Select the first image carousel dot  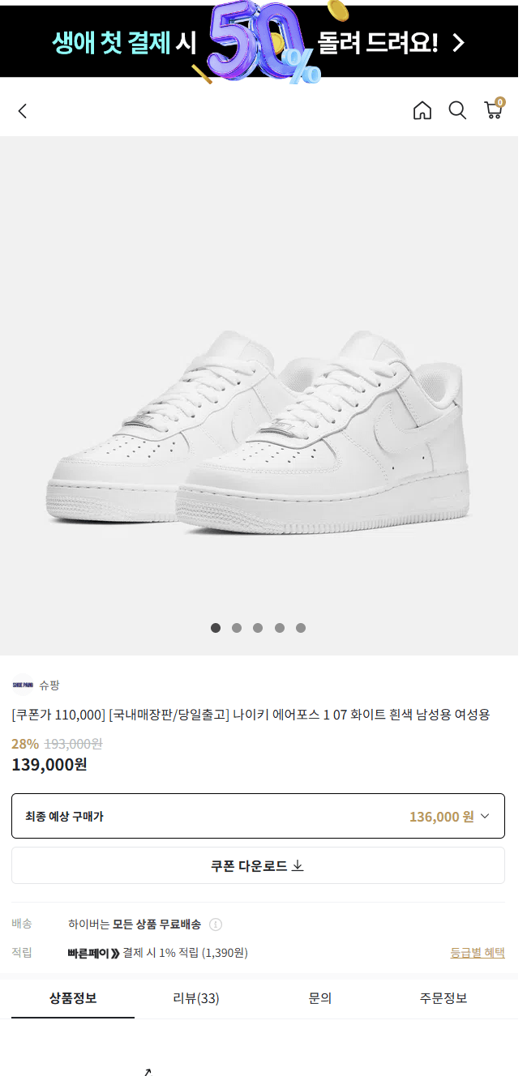[x=216, y=628]
